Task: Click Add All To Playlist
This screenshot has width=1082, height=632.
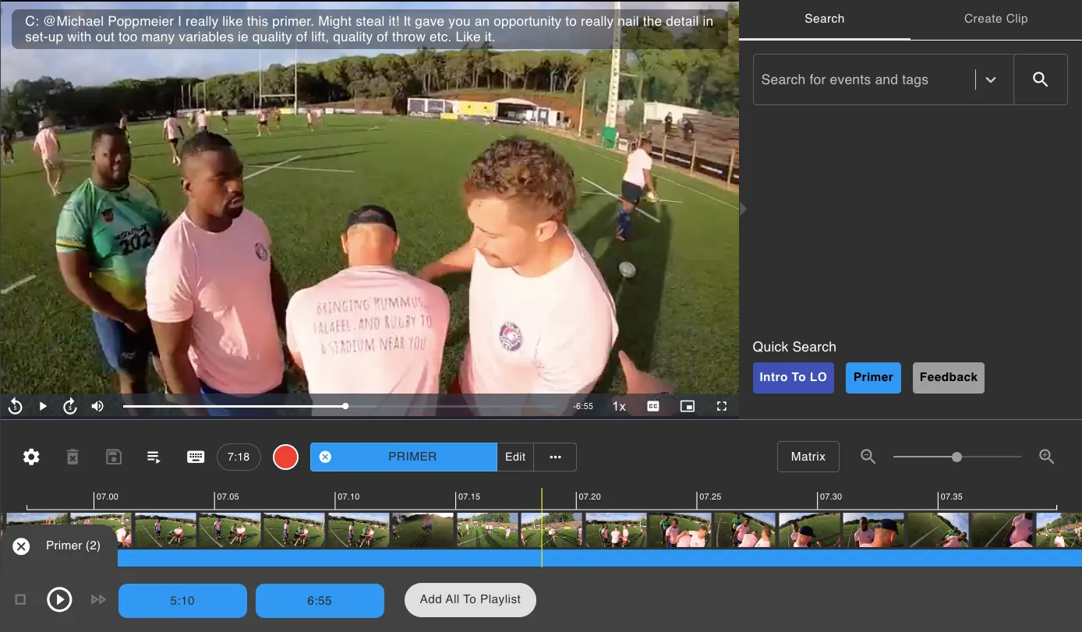Action: (x=470, y=599)
